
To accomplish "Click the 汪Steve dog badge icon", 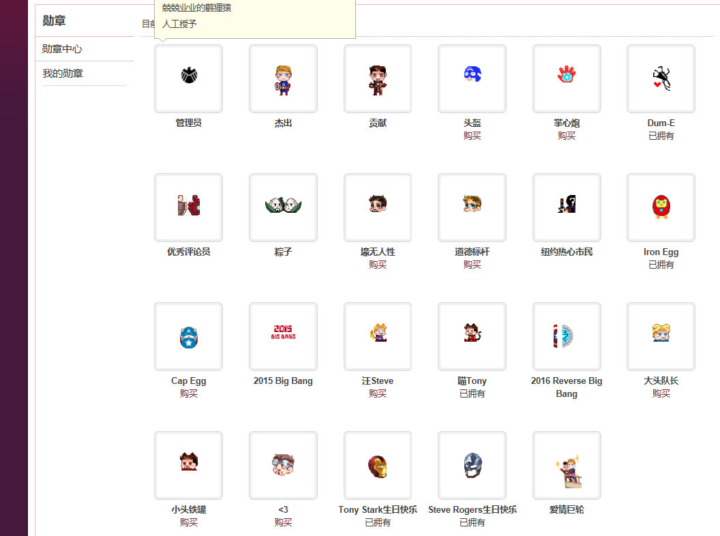I will tap(377, 335).
